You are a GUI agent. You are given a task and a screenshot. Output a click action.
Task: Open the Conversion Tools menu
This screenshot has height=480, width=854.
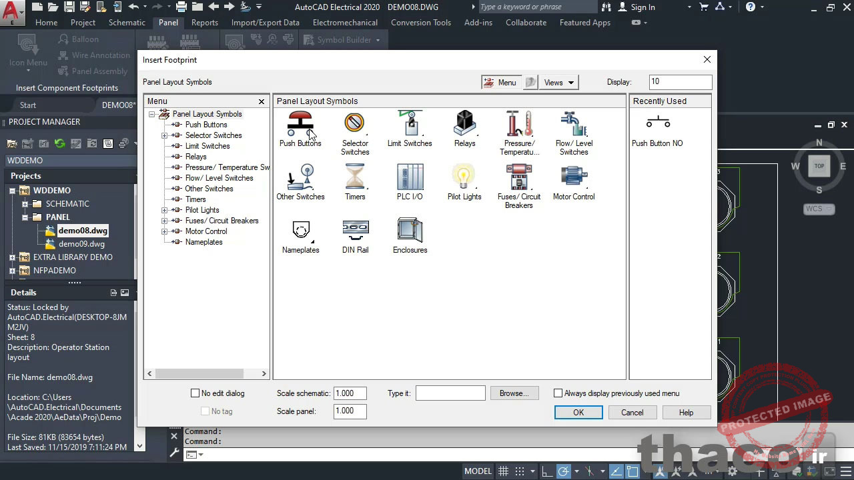click(x=420, y=22)
